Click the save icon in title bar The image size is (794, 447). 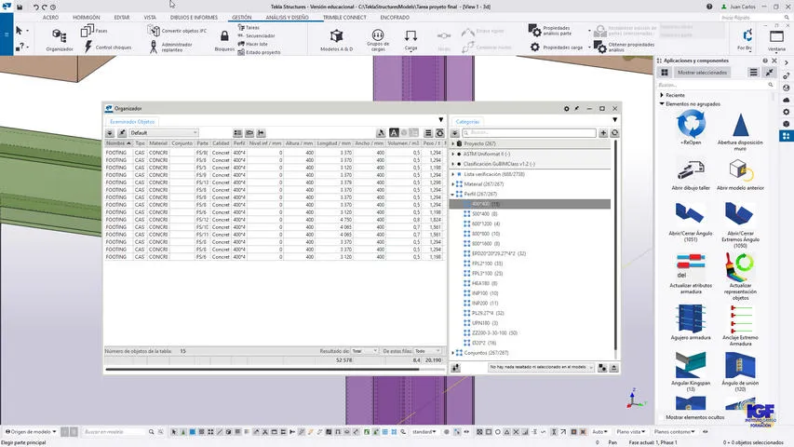click(x=20, y=7)
